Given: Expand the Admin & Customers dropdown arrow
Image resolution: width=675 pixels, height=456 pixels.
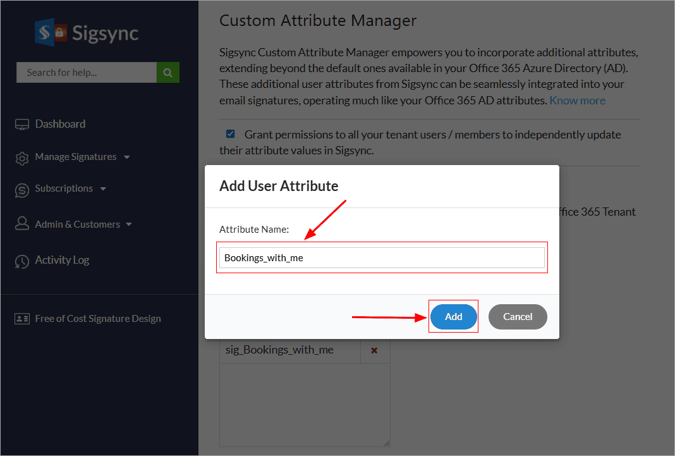Looking at the screenshot, I should click(129, 225).
